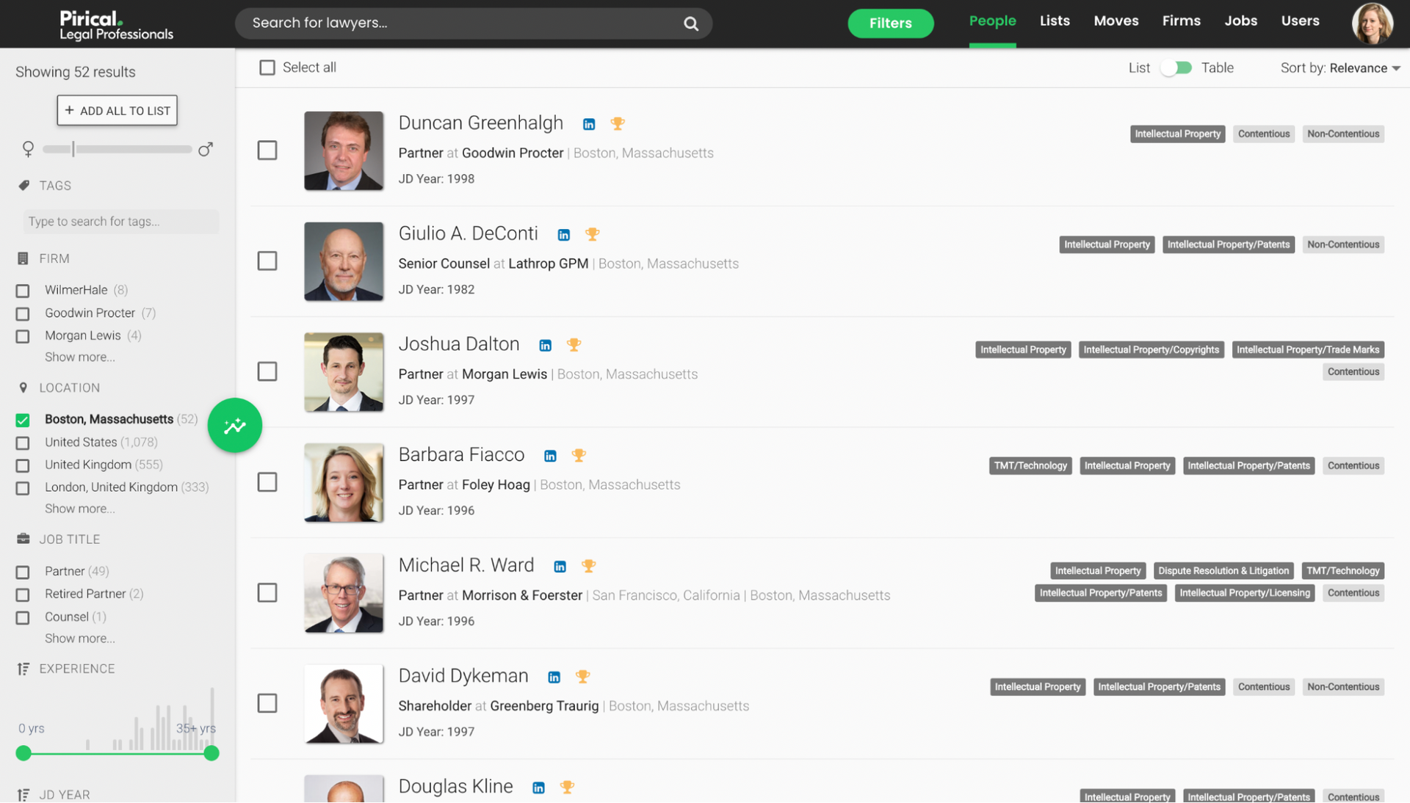Select Duncan Greenhalgh's row checkbox

267,150
